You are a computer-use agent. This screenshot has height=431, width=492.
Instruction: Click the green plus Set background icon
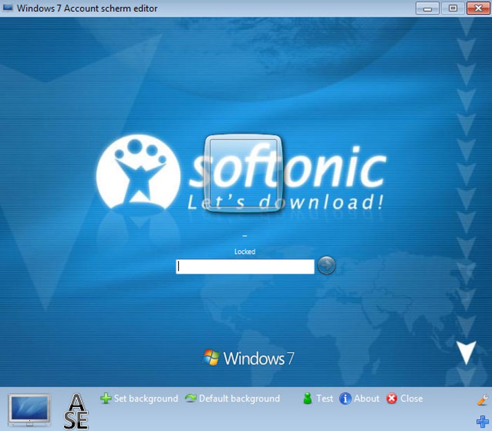click(x=106, y=399)
